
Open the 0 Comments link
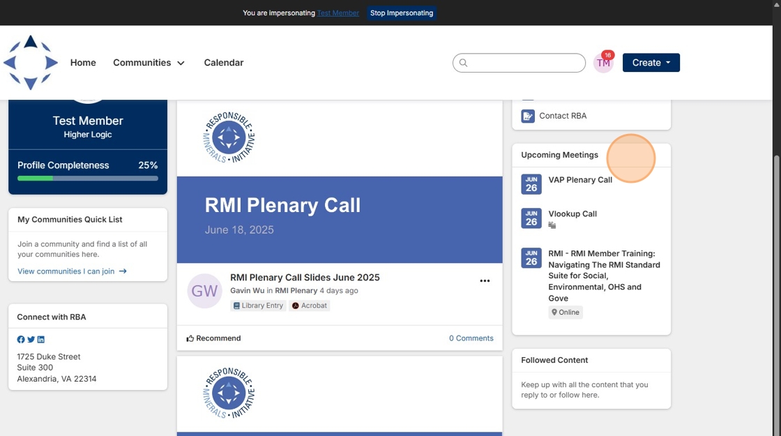[471, 338]
